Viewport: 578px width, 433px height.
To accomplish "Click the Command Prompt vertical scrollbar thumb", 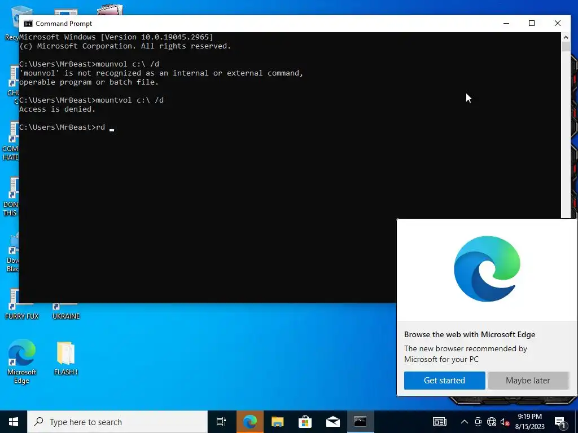I will coord(566,47).
